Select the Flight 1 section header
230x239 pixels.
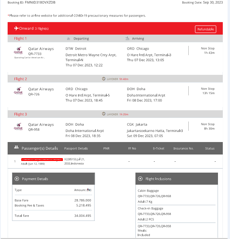115,38
